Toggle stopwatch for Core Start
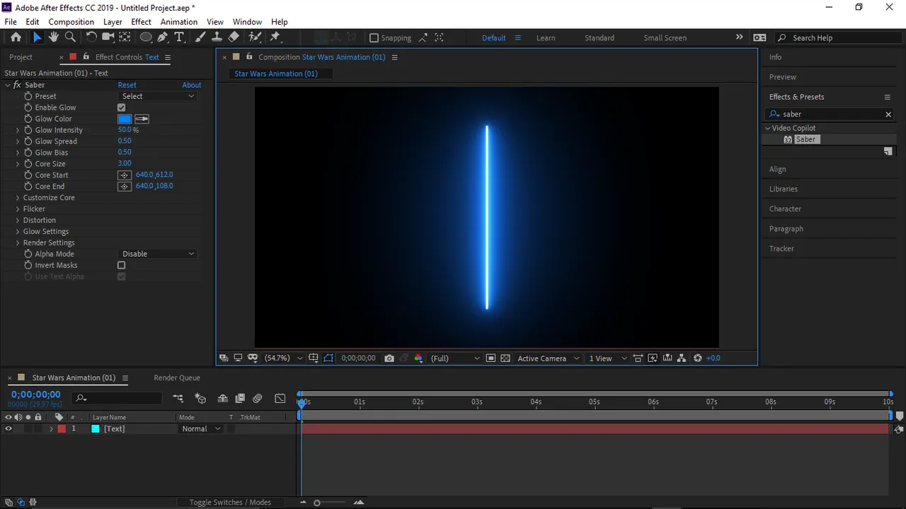Image resolution: width=906 pixels, height=509 pixels. click(28, 175)
